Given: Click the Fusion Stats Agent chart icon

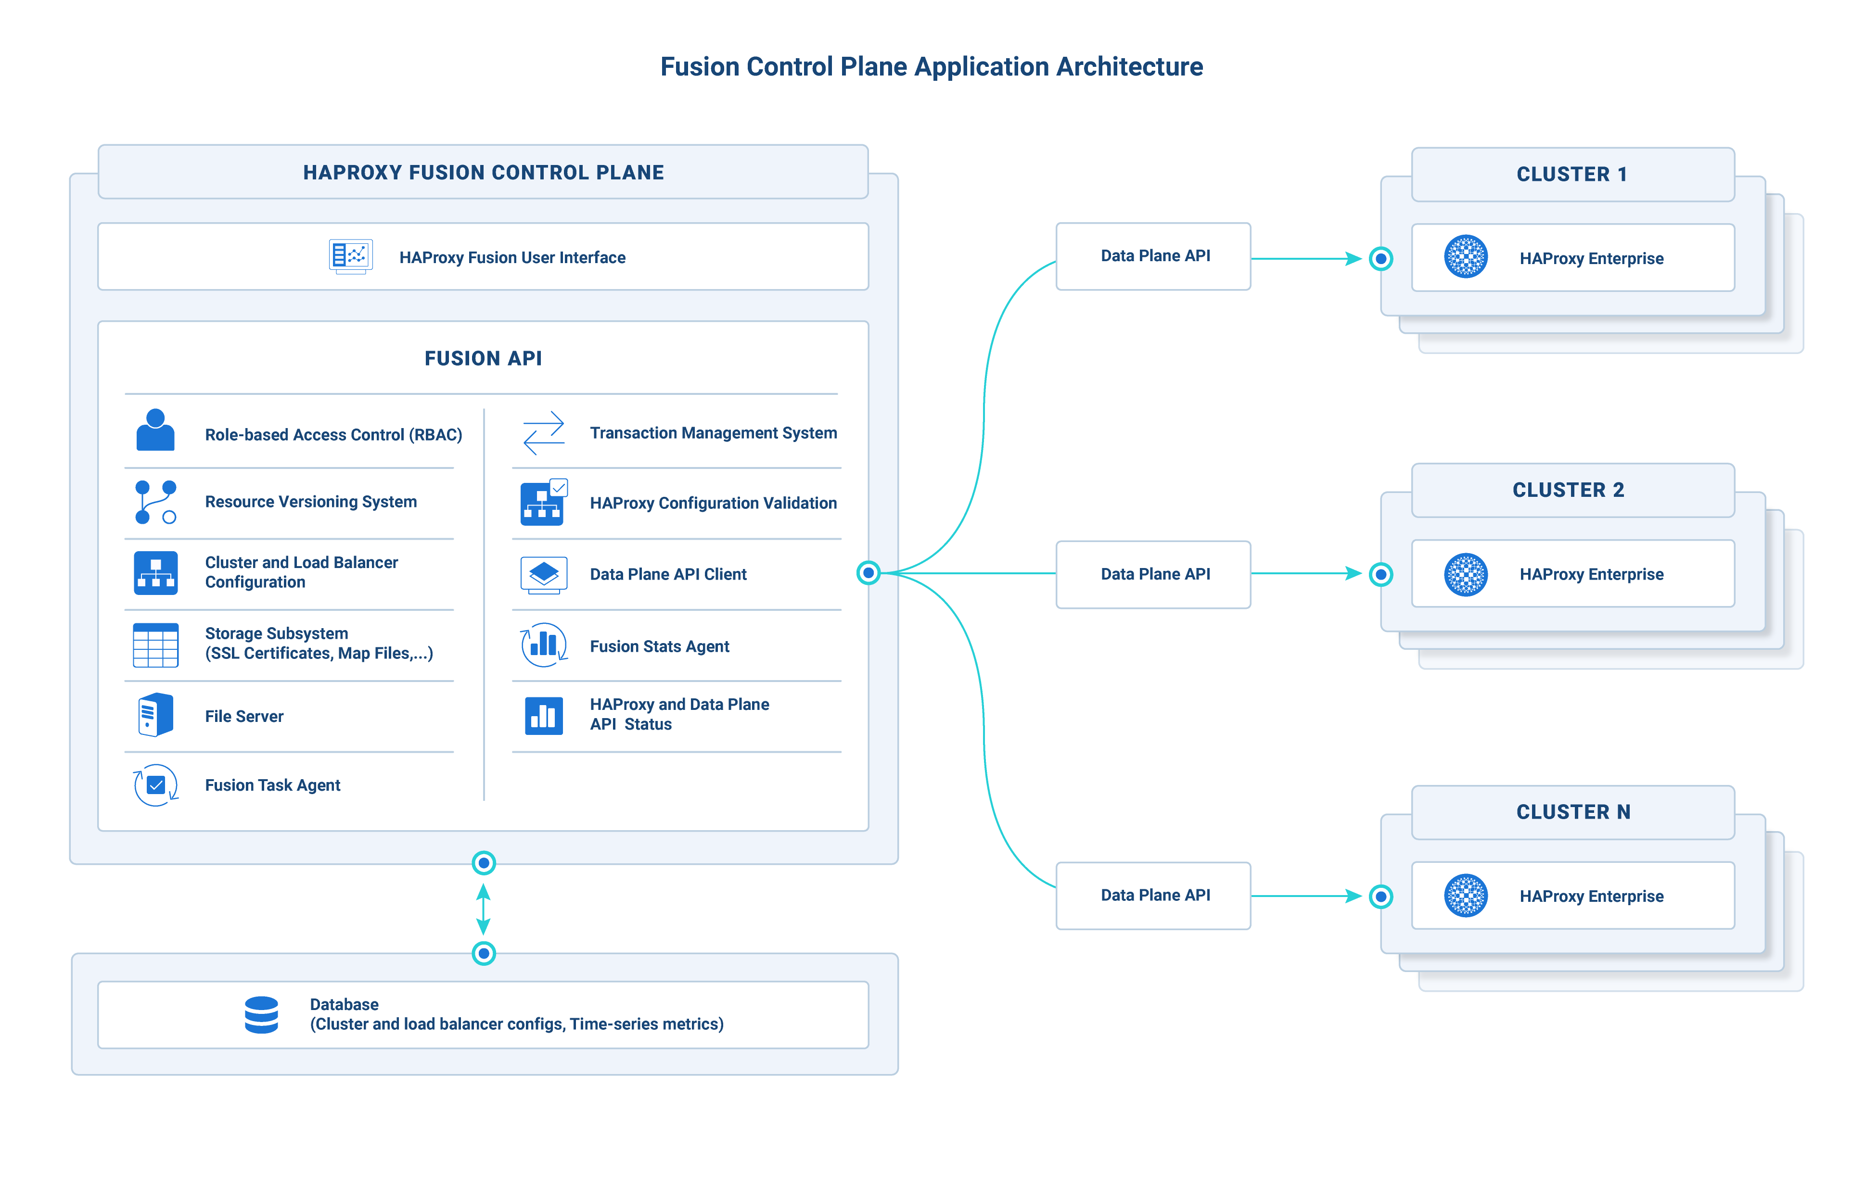Looking at the screenshot, I should (544, 645).
